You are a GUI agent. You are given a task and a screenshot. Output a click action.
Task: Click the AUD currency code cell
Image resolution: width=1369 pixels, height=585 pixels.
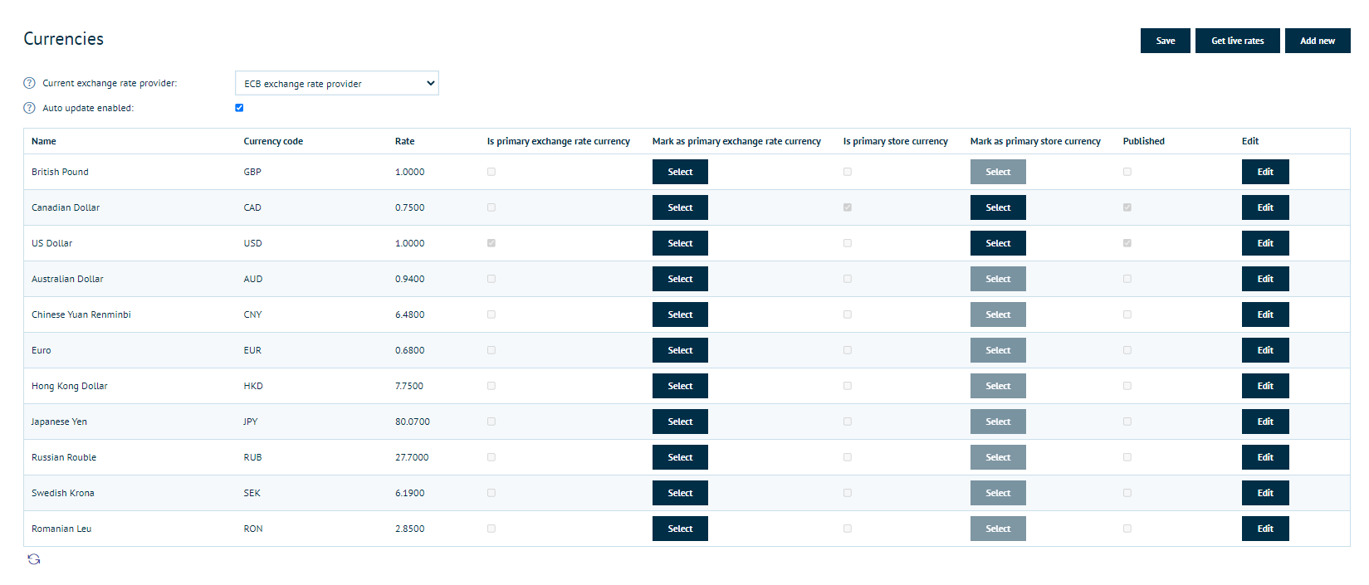[x=253, y=279]
